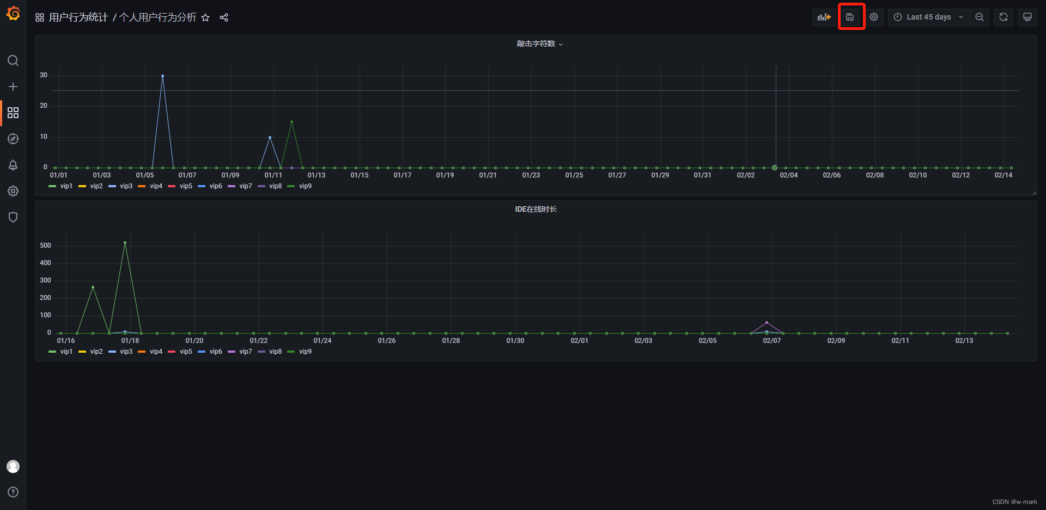Open the user profile avatar menu
Screen dimensions: 1046x510
[x=13, y=466]
